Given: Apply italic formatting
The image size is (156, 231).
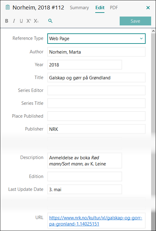Looking at the screenshot, I should [x=14, y=21].
